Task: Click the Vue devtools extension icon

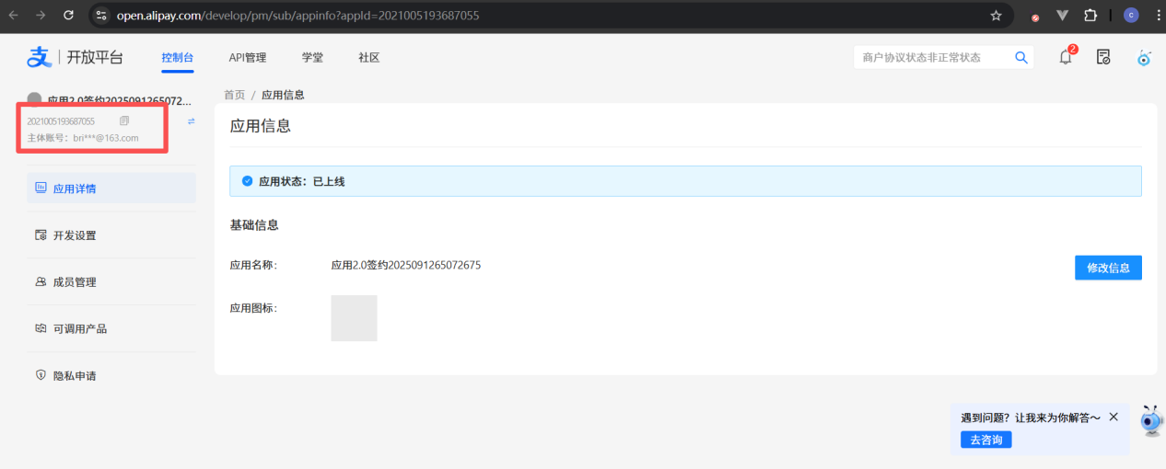Action: point(1063,16)
